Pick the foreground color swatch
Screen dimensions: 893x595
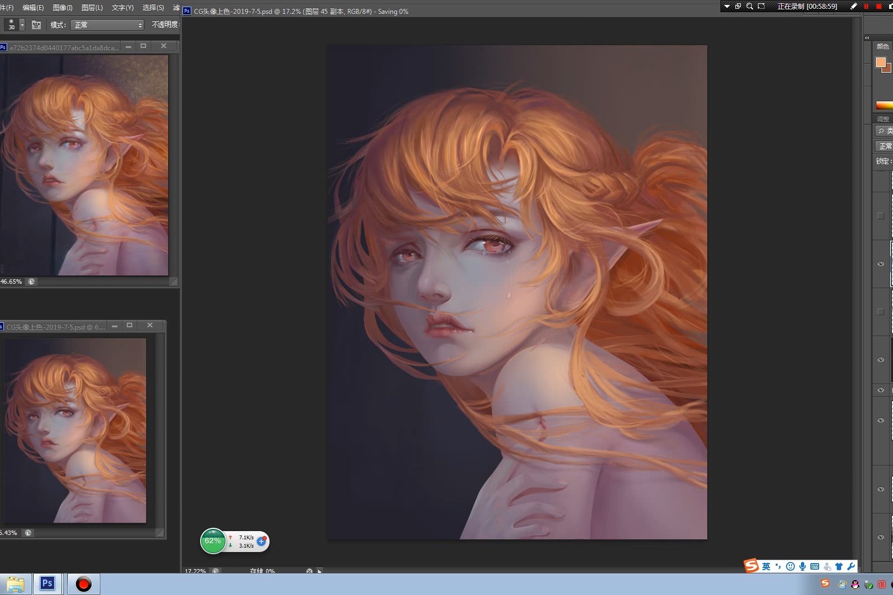[x=881, y=62]
